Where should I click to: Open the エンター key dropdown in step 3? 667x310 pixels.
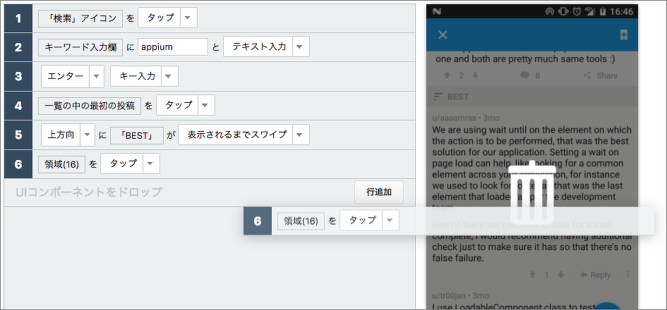[x=96, y=76]
